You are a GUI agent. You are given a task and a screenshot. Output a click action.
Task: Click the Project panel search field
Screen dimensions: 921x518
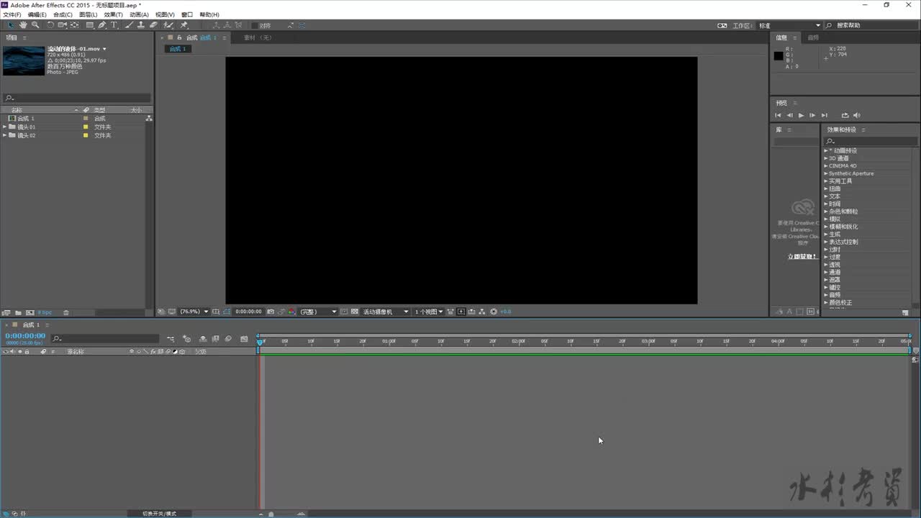tap(77, 98)
